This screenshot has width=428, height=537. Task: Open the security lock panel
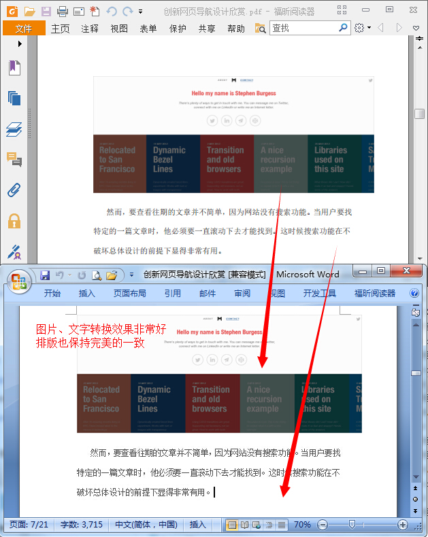[x=14, y=220]
